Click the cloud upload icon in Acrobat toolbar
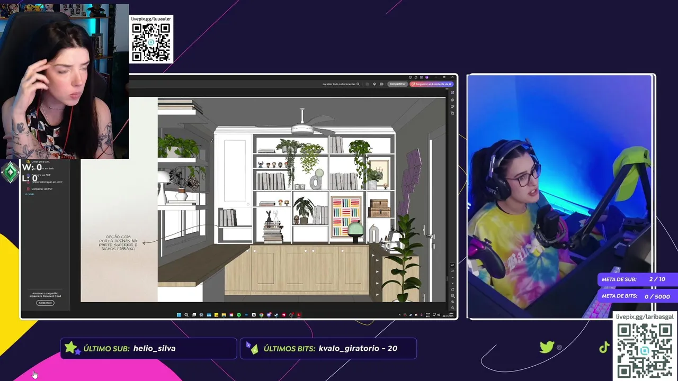The height and width of the screenshot is (381, 678). [374, 84]
